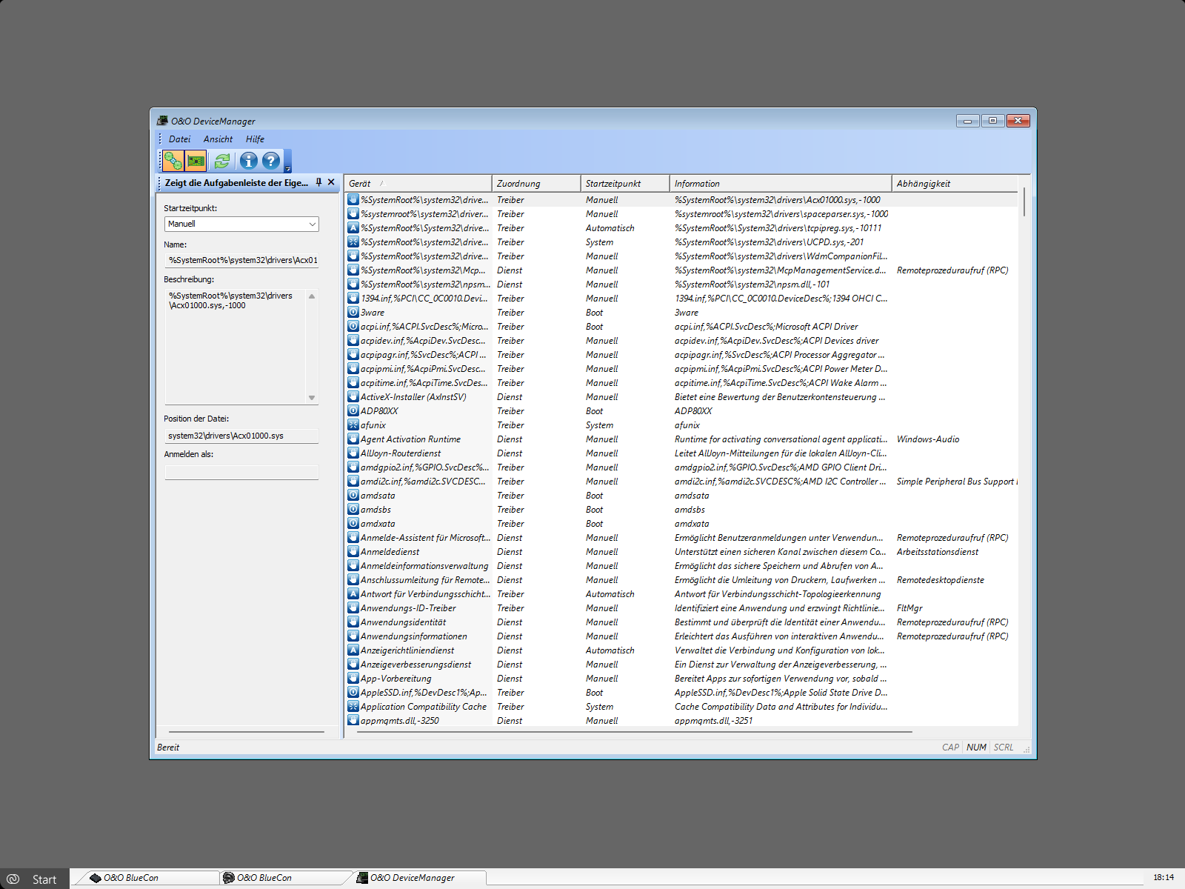Viewport: 1185px width, 889px height.
Task: Click the icon beside amdxata
Action: coord(353,524)
